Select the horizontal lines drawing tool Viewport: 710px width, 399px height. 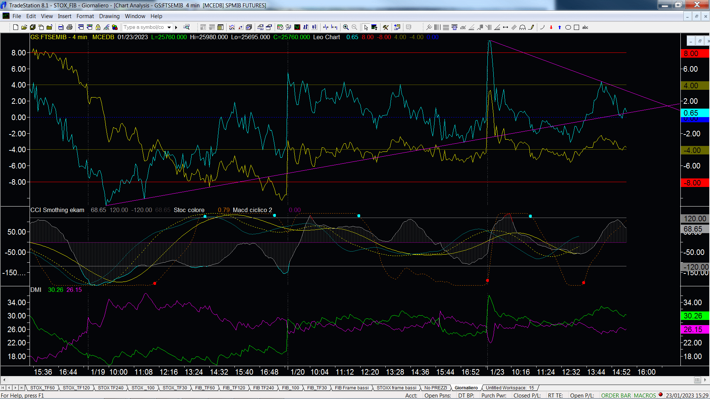(x=446, y=27)
